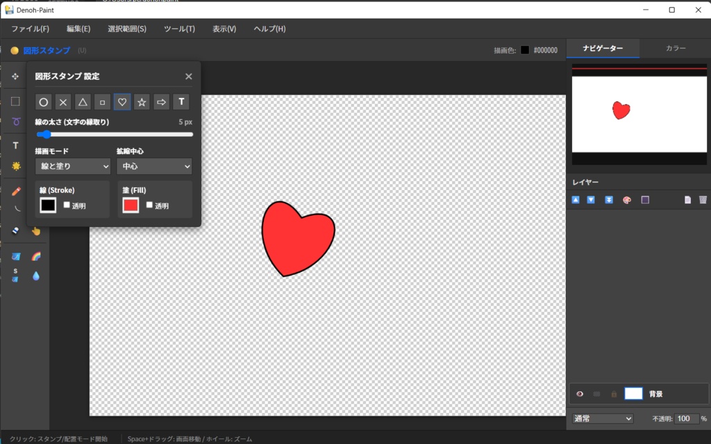Screen dimensions: 711x444
Task: Open the 編集(E) menu
Action: (78, 28)
